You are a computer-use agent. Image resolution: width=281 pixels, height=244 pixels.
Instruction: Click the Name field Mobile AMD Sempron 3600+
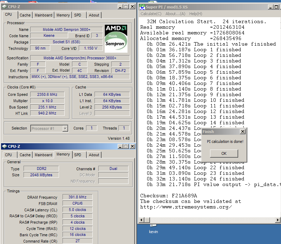point(66,29)
